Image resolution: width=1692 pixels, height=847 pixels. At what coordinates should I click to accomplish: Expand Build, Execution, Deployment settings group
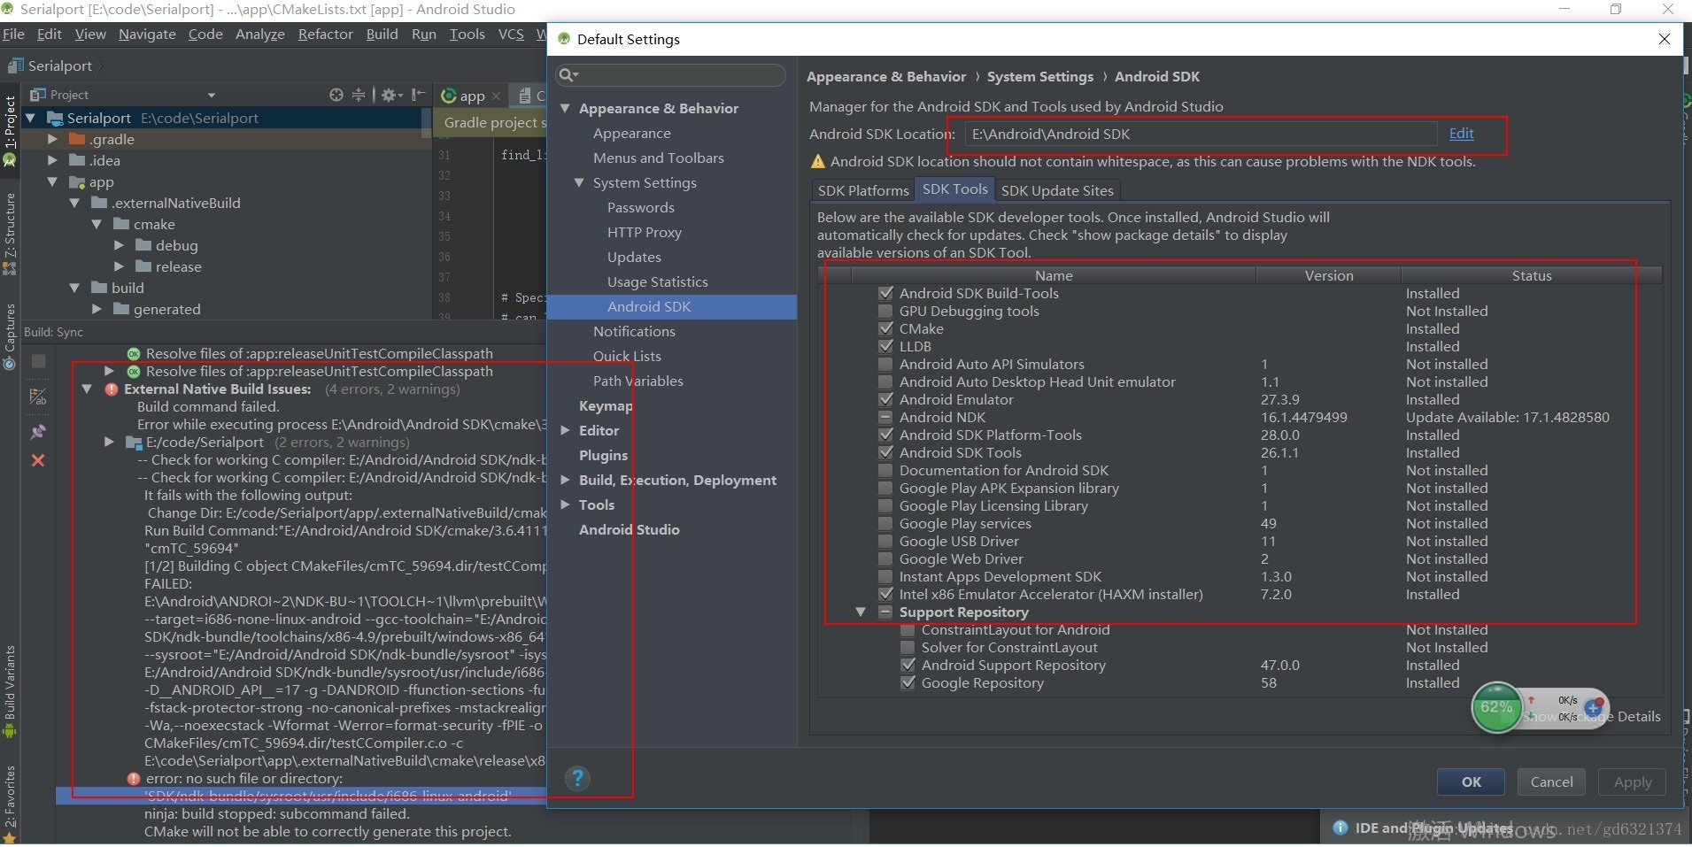click(x=565, y=480)
